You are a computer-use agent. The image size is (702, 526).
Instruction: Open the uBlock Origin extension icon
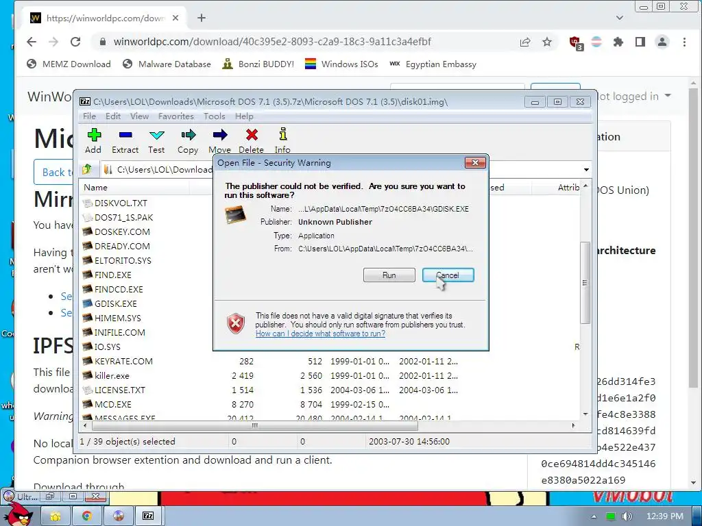point(575,42)
